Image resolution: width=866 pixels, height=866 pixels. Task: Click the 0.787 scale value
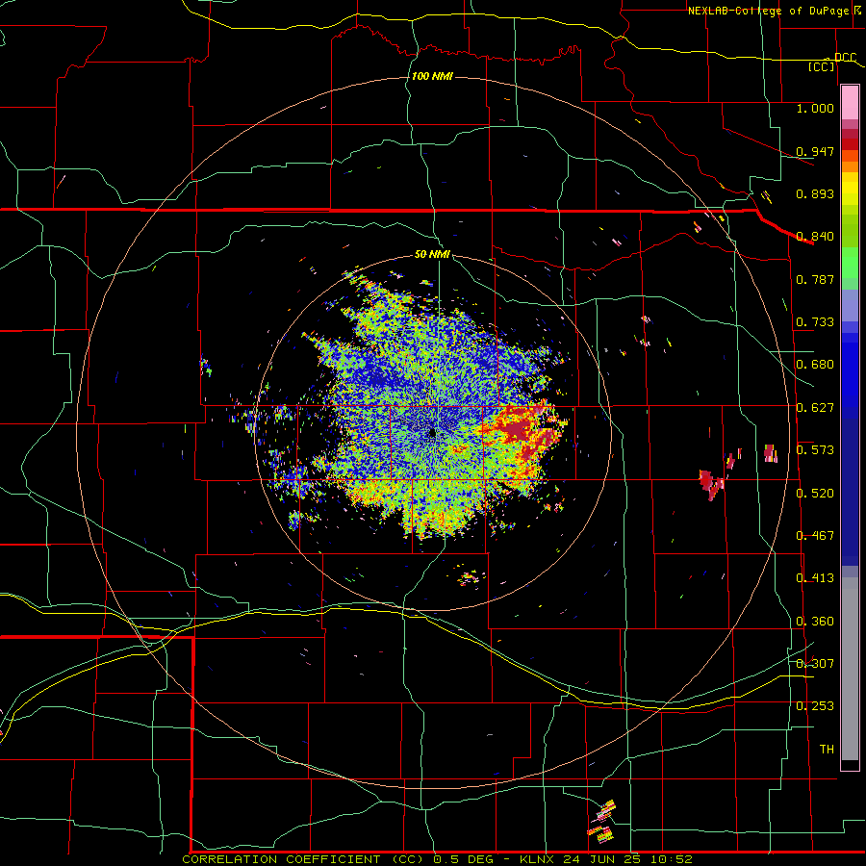coord(815,279)
